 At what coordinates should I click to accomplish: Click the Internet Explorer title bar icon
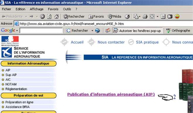[x=2, y=2]
